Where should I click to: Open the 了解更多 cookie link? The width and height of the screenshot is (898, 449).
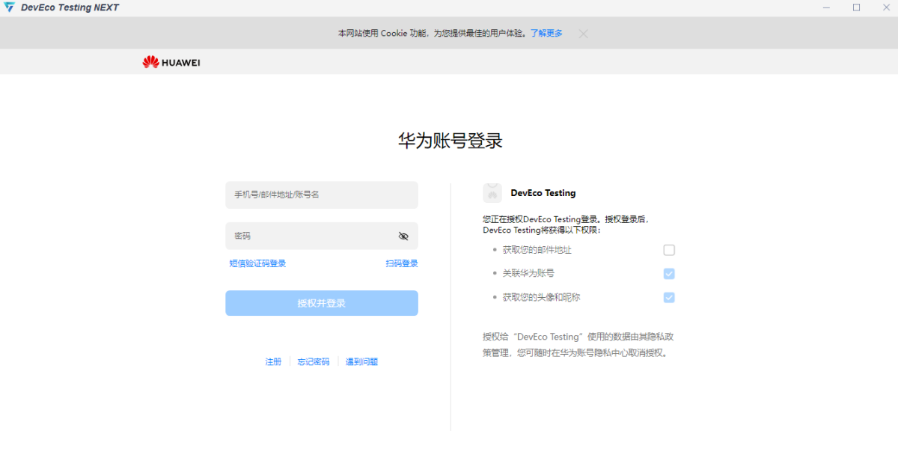546,34
